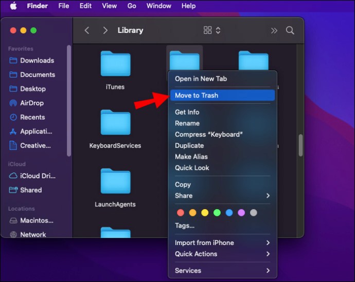The image size is (355, 282).
Task: Open Documents in the sidebar
Action: (x=32, y=74)
